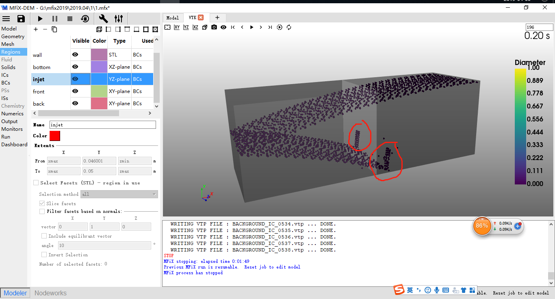
Task: Hide the bottom region using its eye icon
Action: point(75,67)
